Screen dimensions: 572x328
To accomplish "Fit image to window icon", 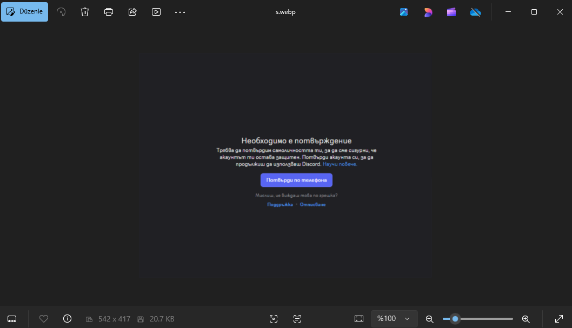I will (359, 319).
